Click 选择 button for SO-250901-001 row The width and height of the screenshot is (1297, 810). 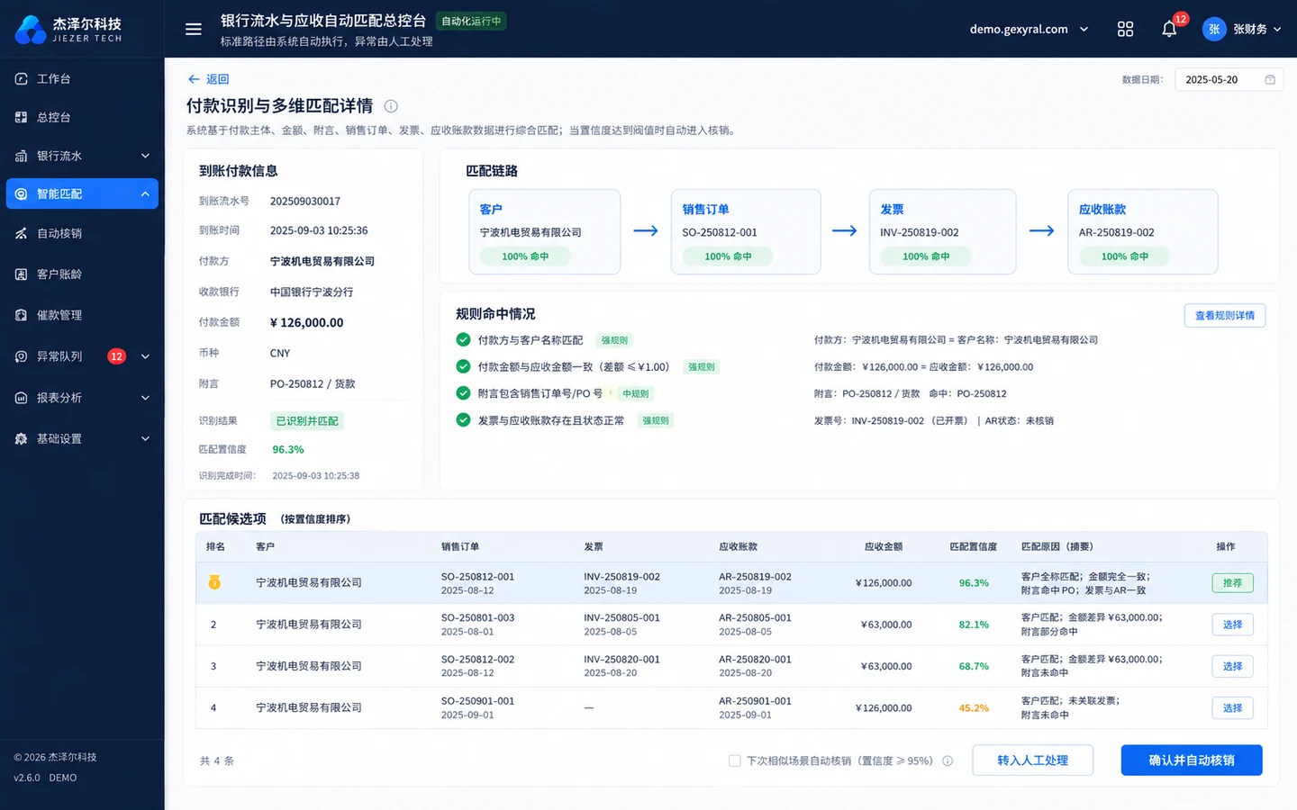tap(1232, 708)
